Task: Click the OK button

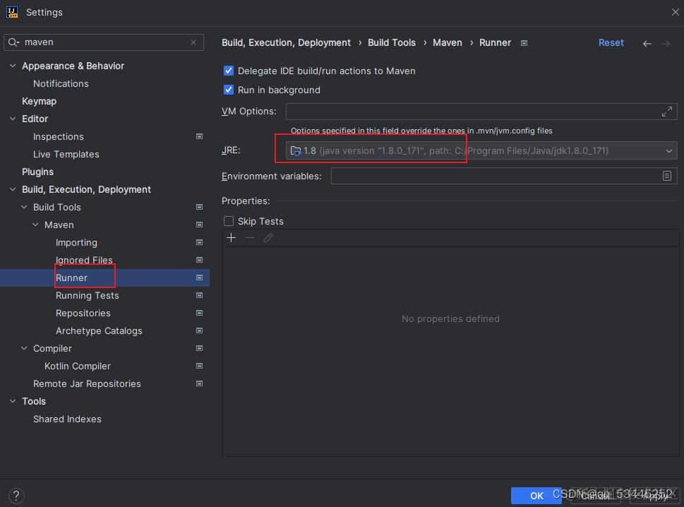Action: pyautogui.click(x=536, y=496)
